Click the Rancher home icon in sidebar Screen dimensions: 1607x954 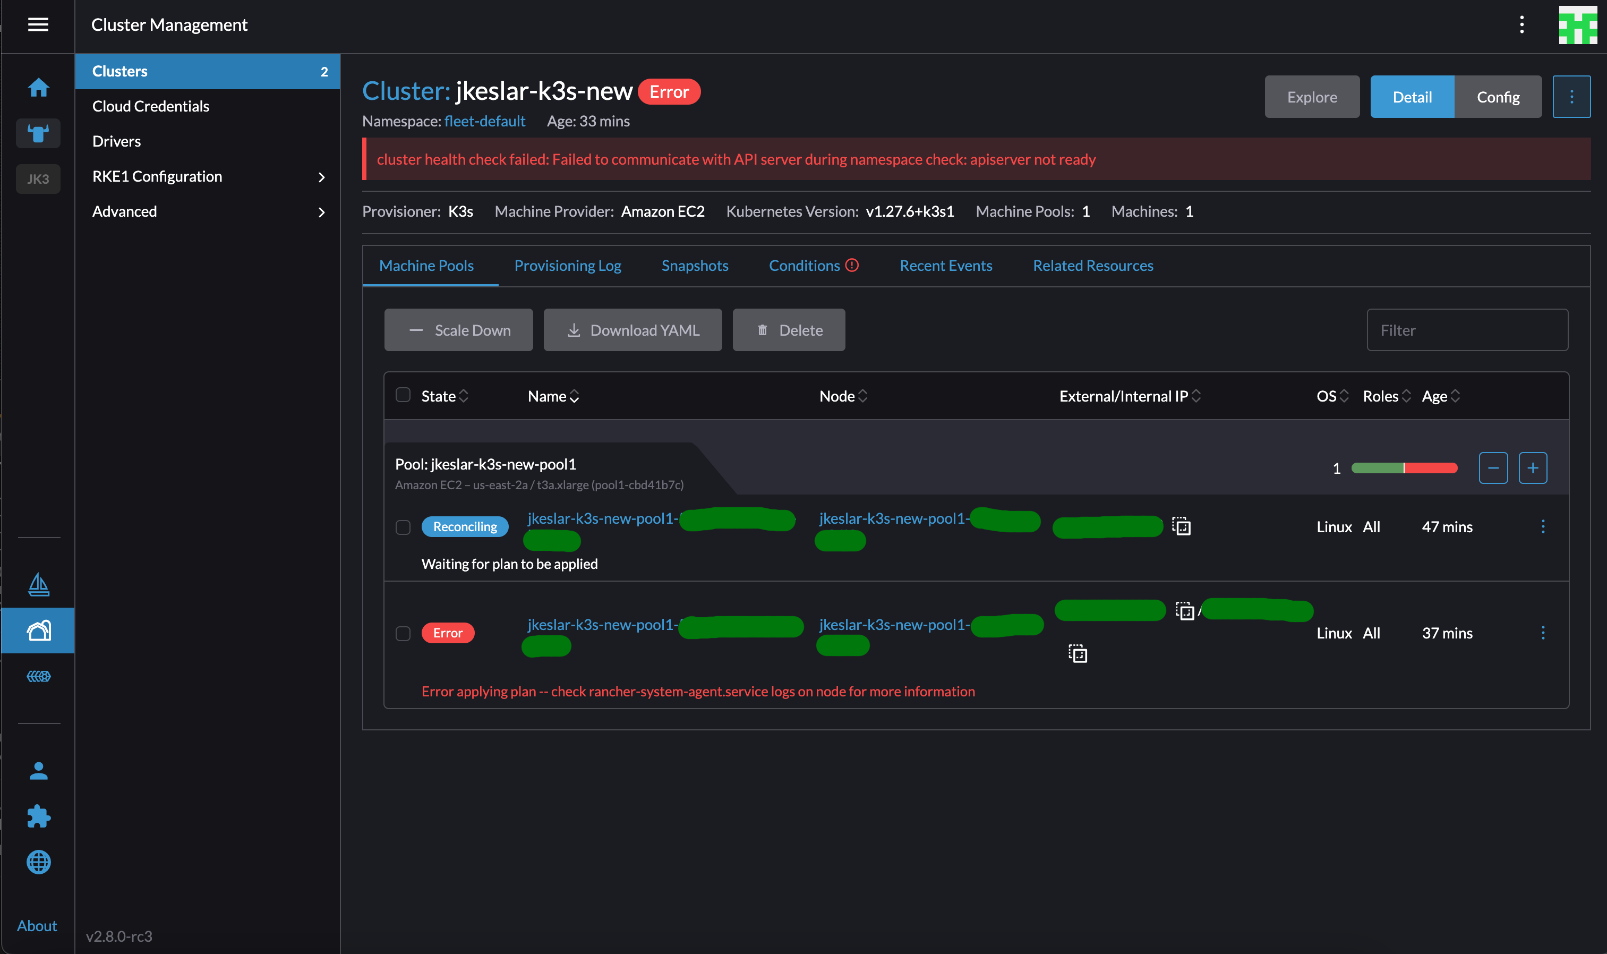click(38, 88)
